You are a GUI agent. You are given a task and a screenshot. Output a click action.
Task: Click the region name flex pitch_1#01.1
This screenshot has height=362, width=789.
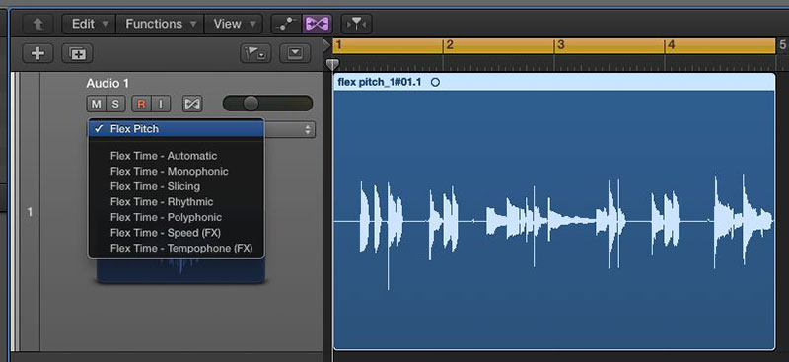(x=380, y=82)
